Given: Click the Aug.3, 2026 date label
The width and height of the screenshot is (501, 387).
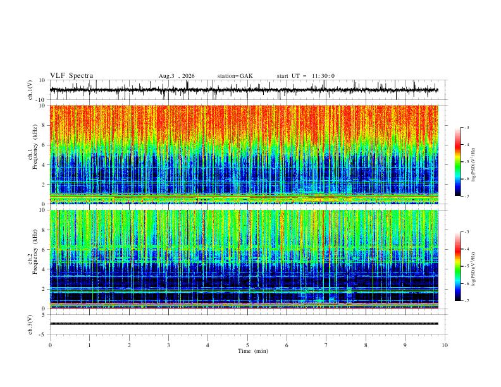Looking at the screenshot, I should (x=176, y=76).
